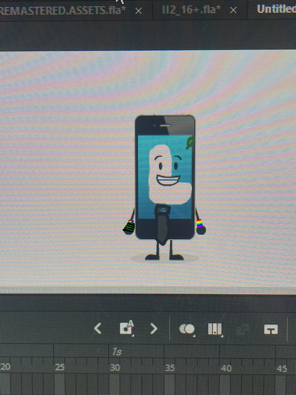Select the phone character on stage
Screen dimensions: 296x395
coord(165,187)
